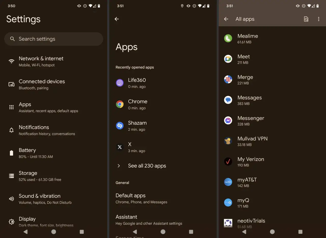The width and height of the screenshot is (326, 238).
Task: Select Mullvad VPN 33.18 MB entry
Action: [272, 141]
